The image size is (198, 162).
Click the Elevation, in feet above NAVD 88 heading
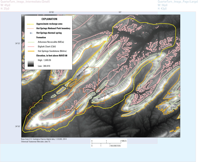point(52,55)
